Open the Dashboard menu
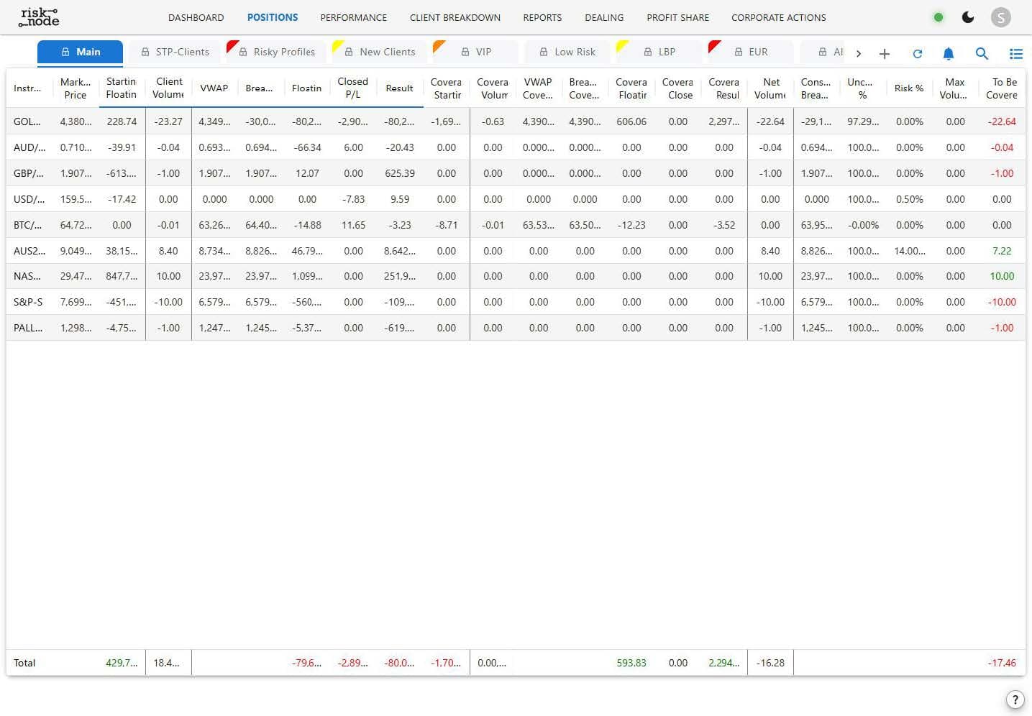This screenshot has height=716, width=1032. [x=196, y=17]
